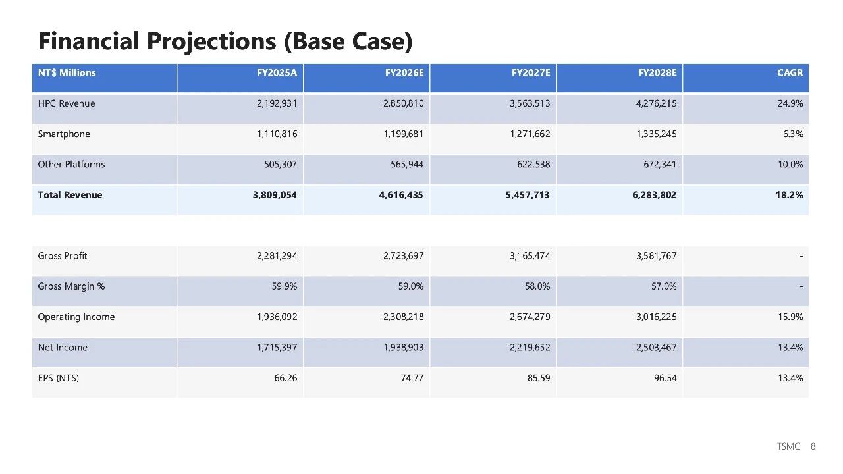The height and width of the screenshot is (474, 843).
Task: Click the 24.9% HPC Revenue CAGR cell
Action: [x=790, y=103]
